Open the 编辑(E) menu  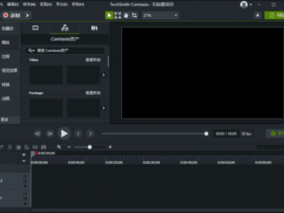(13, 4)
